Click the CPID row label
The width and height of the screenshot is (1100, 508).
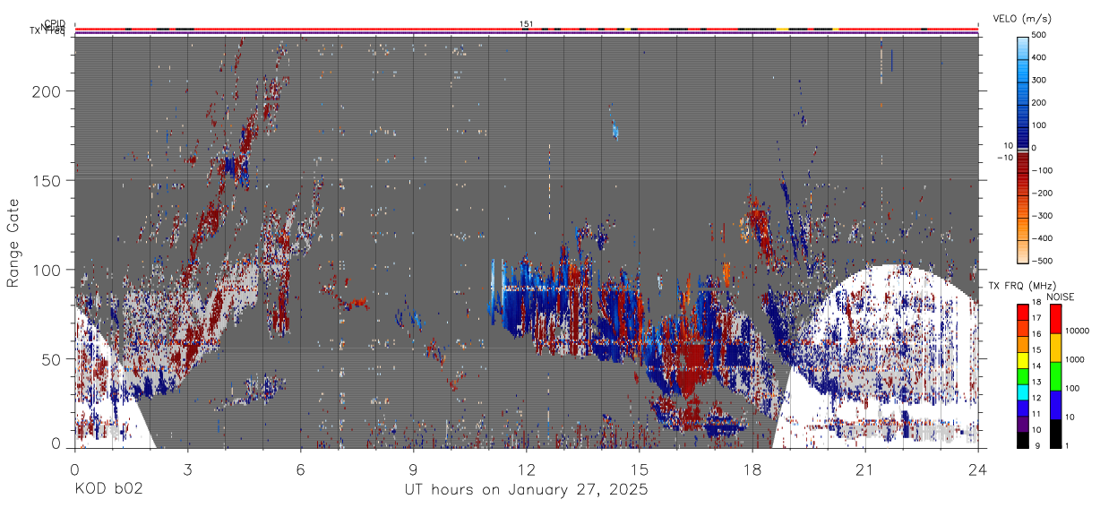pyautogui.click(x=54, y=24)
